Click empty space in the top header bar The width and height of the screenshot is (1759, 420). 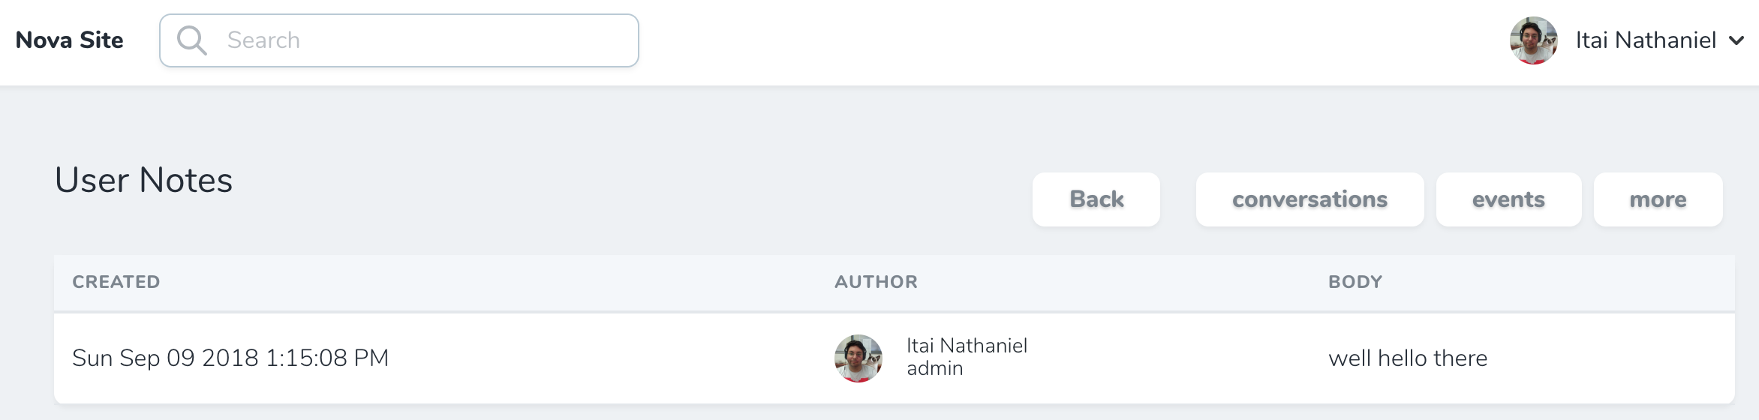pos(1051,40)
